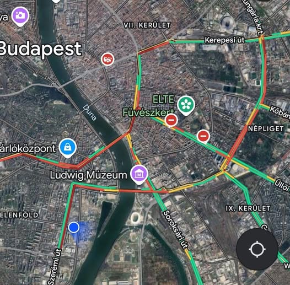Center map with the my-location crosshair button
The width and height of the screenshot is (290, 285).
(x=257, y=249)
